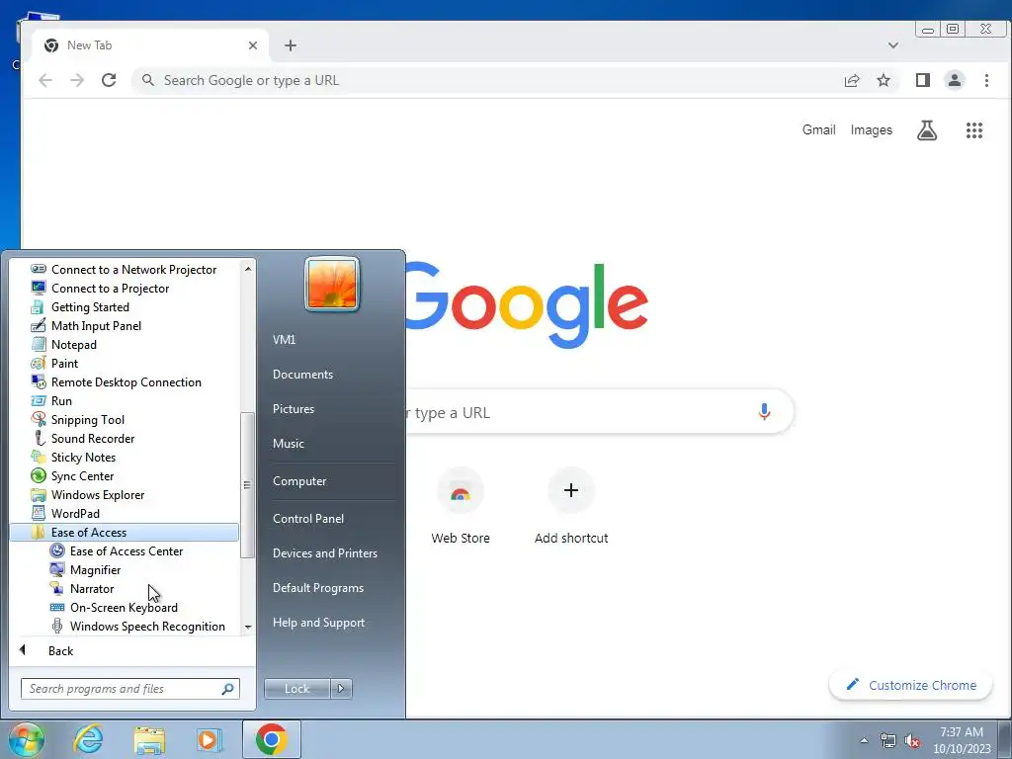Close the New Tab tab
1012x759 pixels.
253,45
